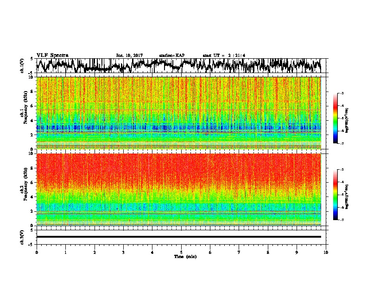
Task: Click the "Time (min)" x-axis label
Action: pos(185,257)
